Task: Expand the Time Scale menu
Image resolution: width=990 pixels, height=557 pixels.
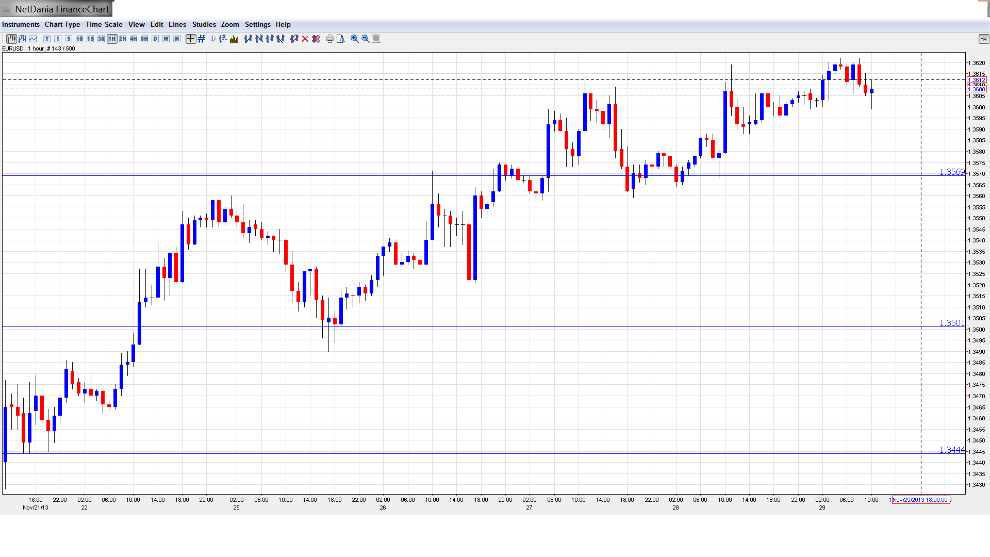Action: tap(104, 24)
